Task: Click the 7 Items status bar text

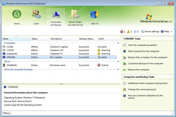Action: coord(6,113)
